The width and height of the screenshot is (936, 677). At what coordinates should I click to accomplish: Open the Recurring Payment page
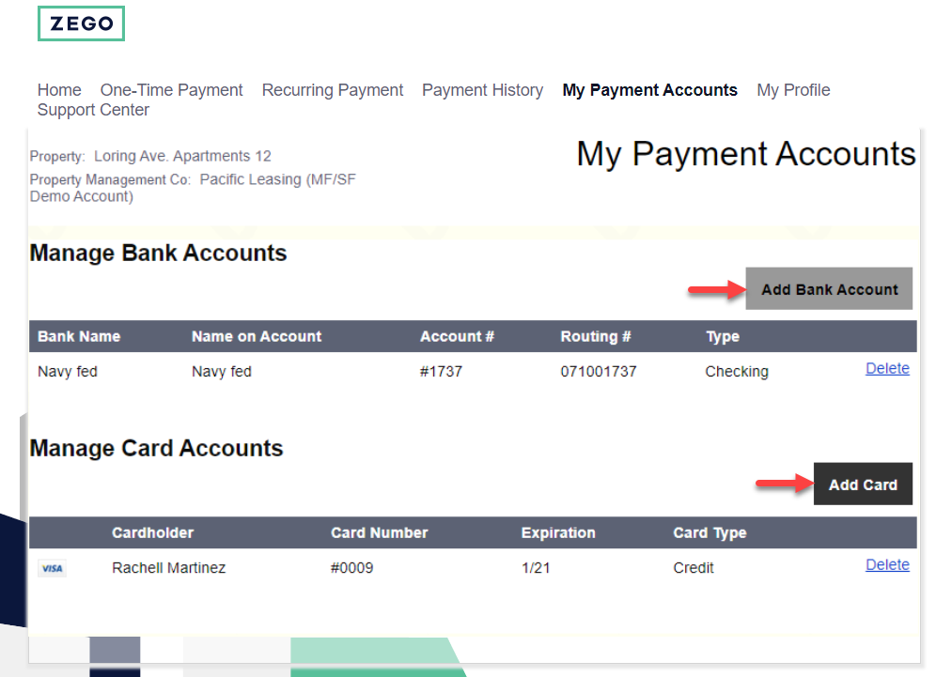332,90
